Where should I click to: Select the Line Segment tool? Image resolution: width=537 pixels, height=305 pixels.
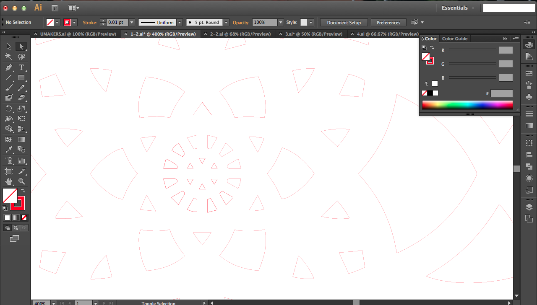coord(9,78)
